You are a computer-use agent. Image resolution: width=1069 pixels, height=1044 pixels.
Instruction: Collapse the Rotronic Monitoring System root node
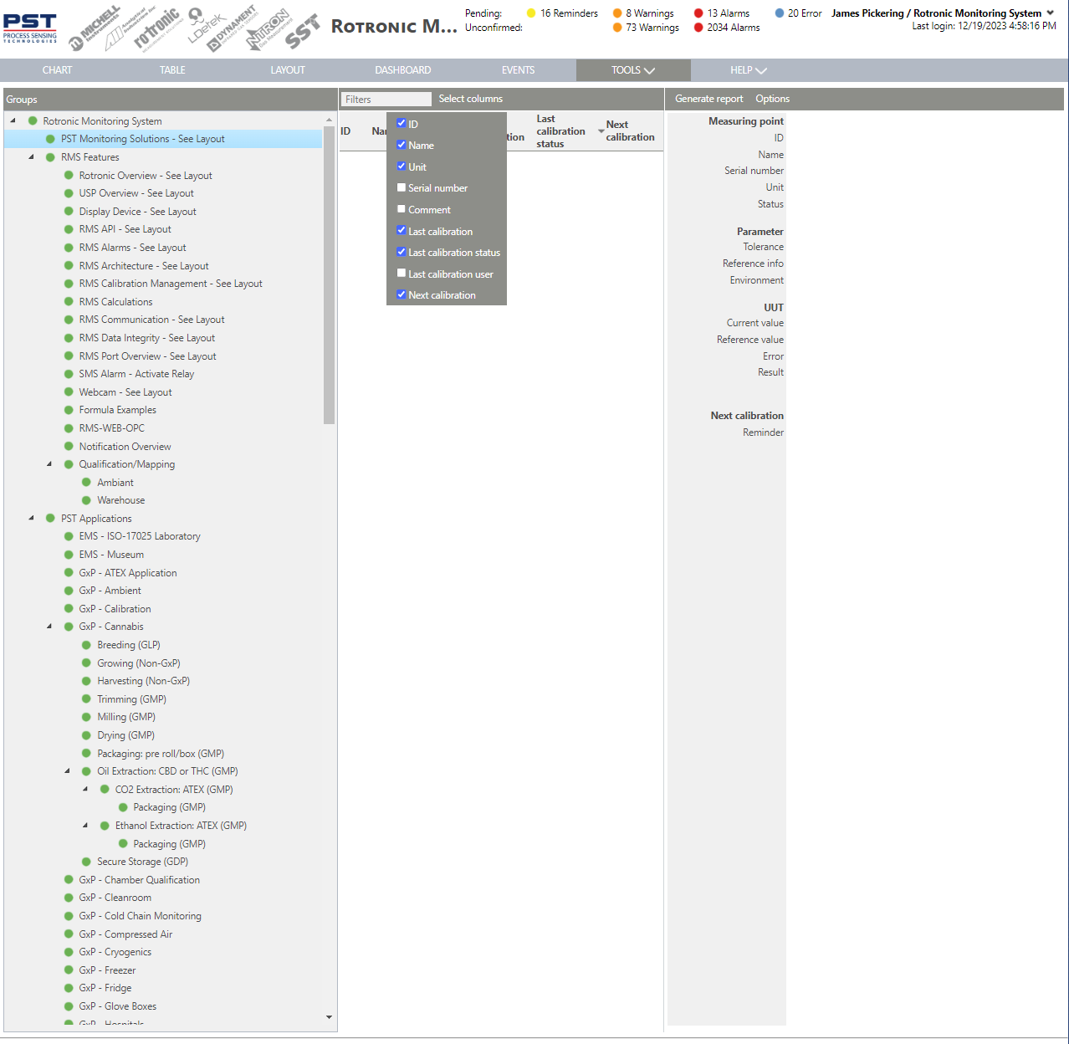[x=13, y=120]
